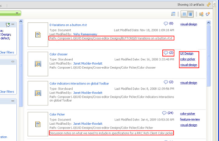
Task: Click the feature-review tag
Action: [x=190, y=119]
